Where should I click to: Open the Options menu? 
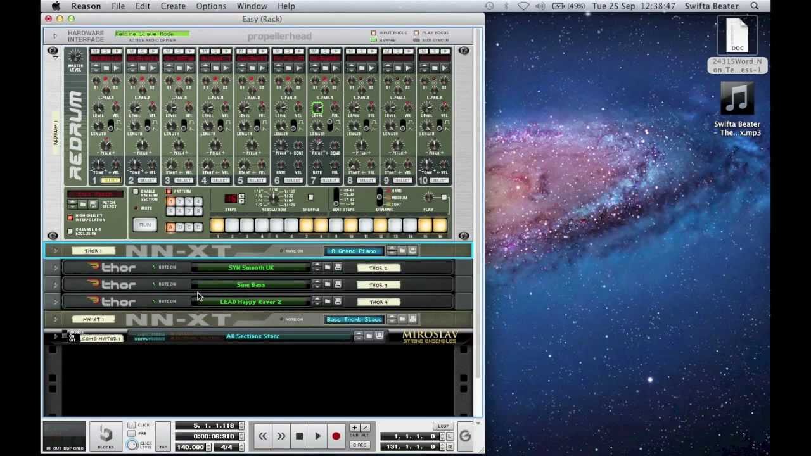click(x=211, y=6)
